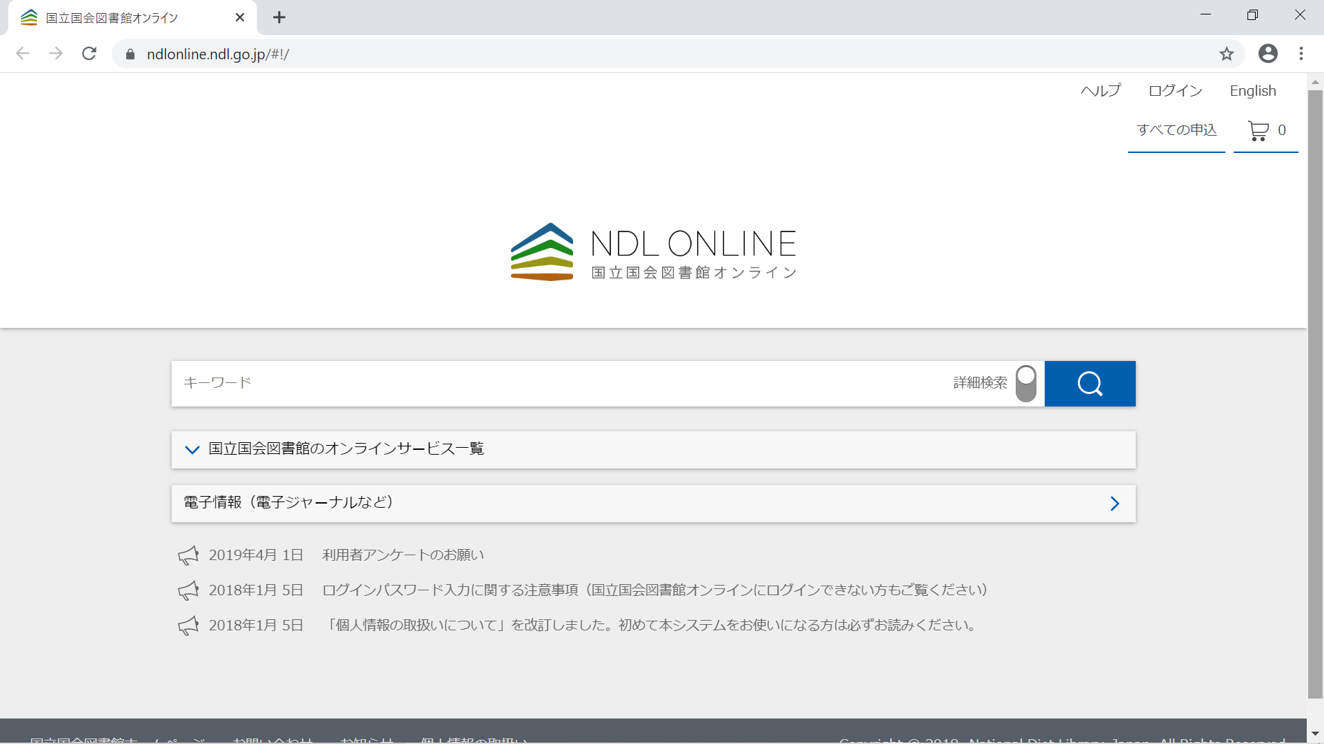View site info via the padlock icon
The image size is (1324, 744).
130,54
